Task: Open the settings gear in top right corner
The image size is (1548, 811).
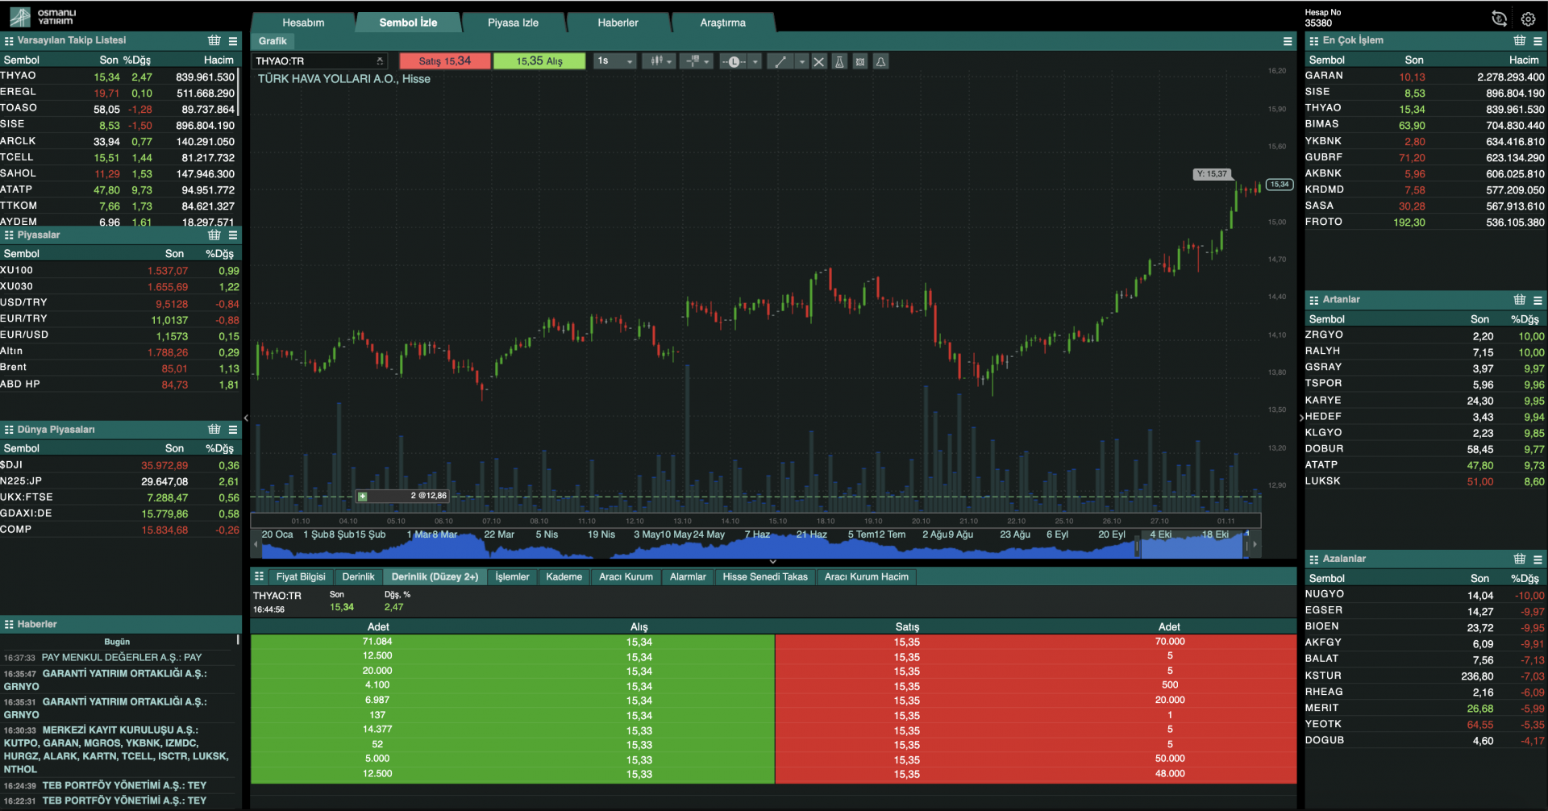Action: click(x=1529, y=17)
